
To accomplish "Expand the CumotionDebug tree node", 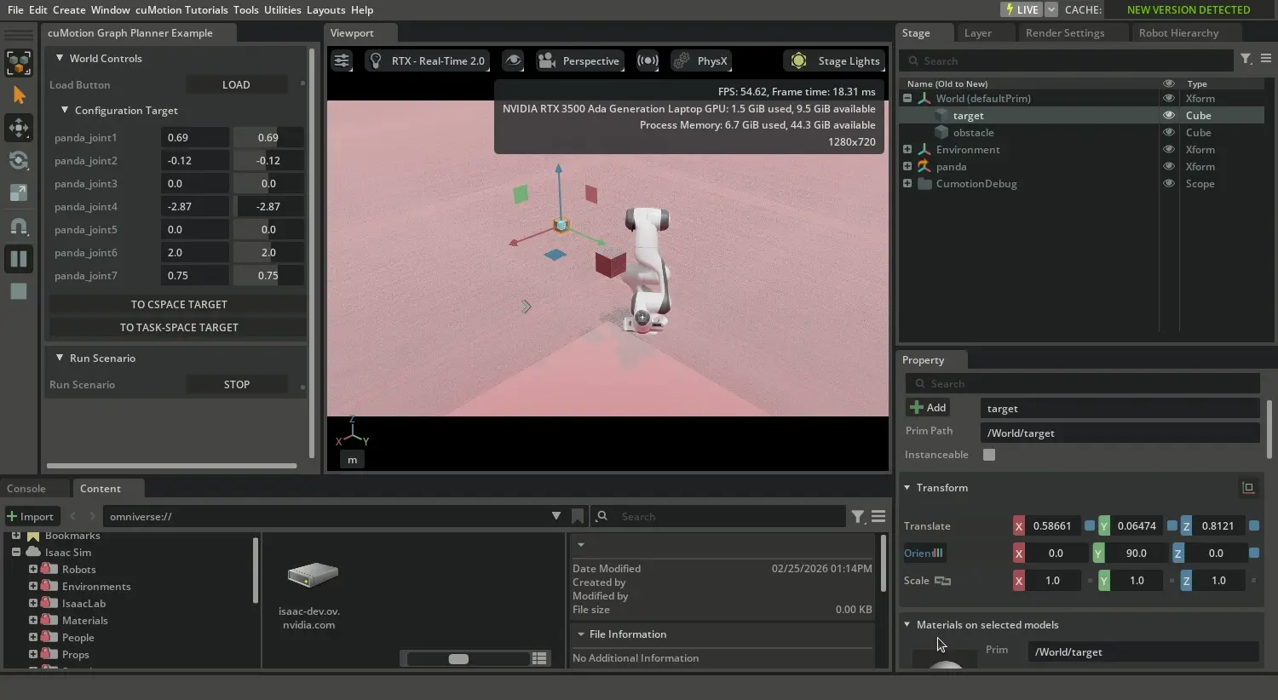I will [907, 184].
